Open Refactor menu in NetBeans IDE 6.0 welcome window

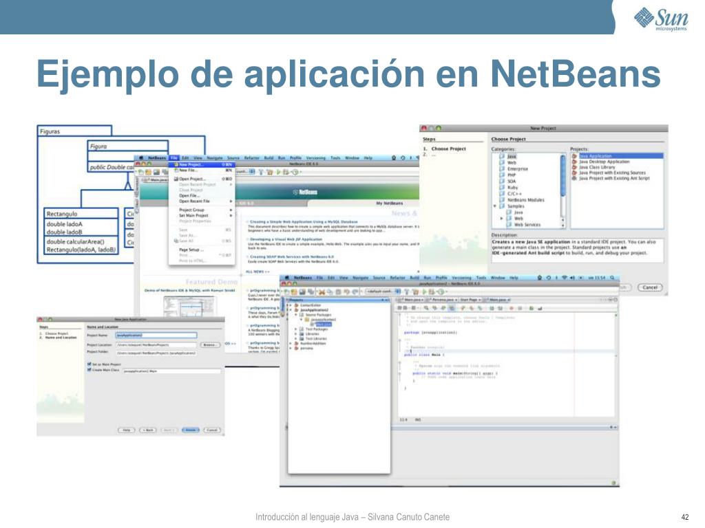251,157
